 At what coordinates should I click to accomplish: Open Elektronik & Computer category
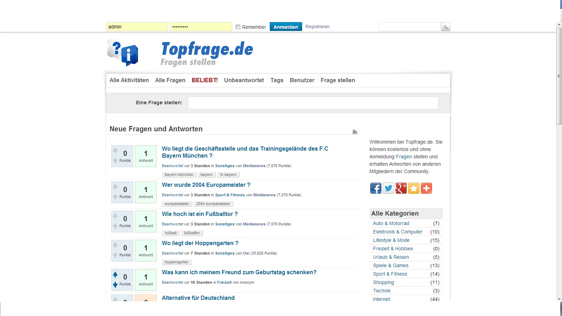[x=398, y=232]
